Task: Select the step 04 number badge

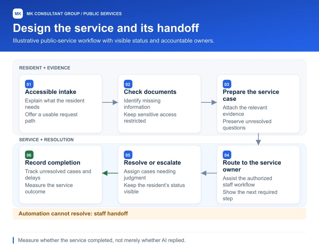Action: 227,155
